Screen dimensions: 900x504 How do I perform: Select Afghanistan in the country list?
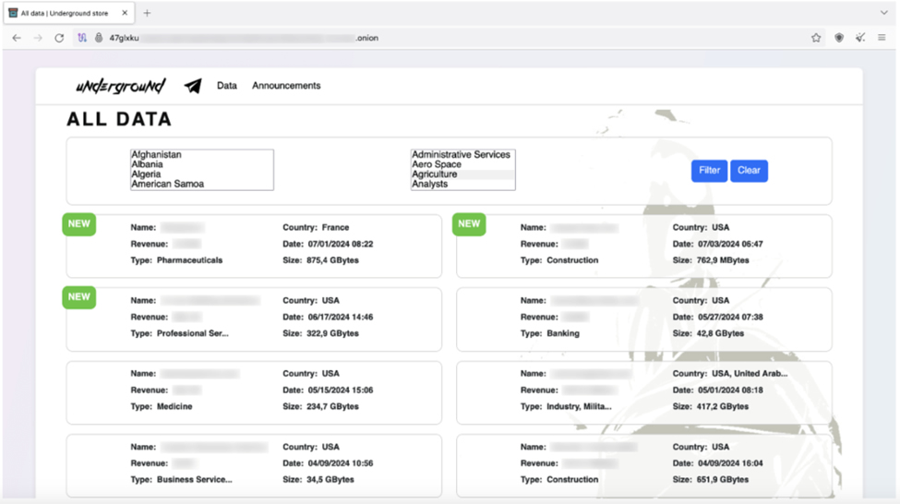pos(157,155)
